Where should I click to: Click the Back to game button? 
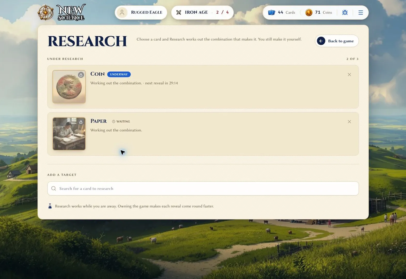click(x=337, y=41)
